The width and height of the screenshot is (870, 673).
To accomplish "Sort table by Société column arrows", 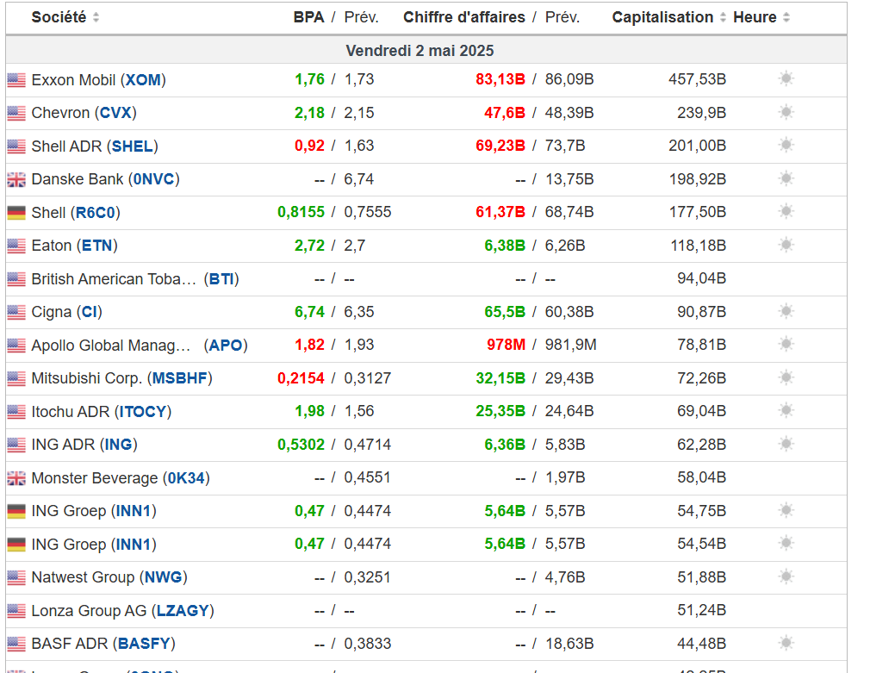I will (x=96, y=17).
